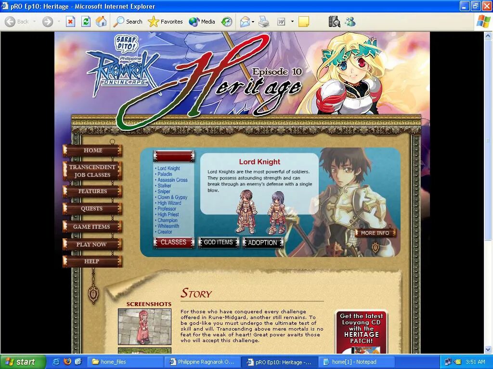The height and width of the screenshot is (369, 493).
Task: Open Edit button dropdown arrow
Action: 292,22
